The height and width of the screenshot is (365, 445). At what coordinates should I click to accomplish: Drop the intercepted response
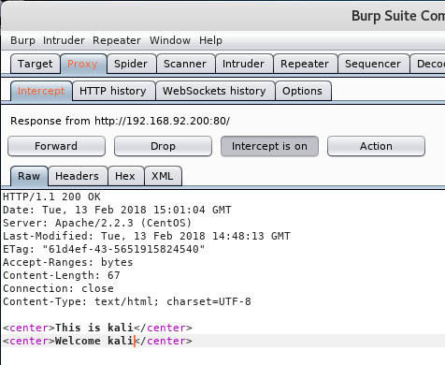[163, 146]
